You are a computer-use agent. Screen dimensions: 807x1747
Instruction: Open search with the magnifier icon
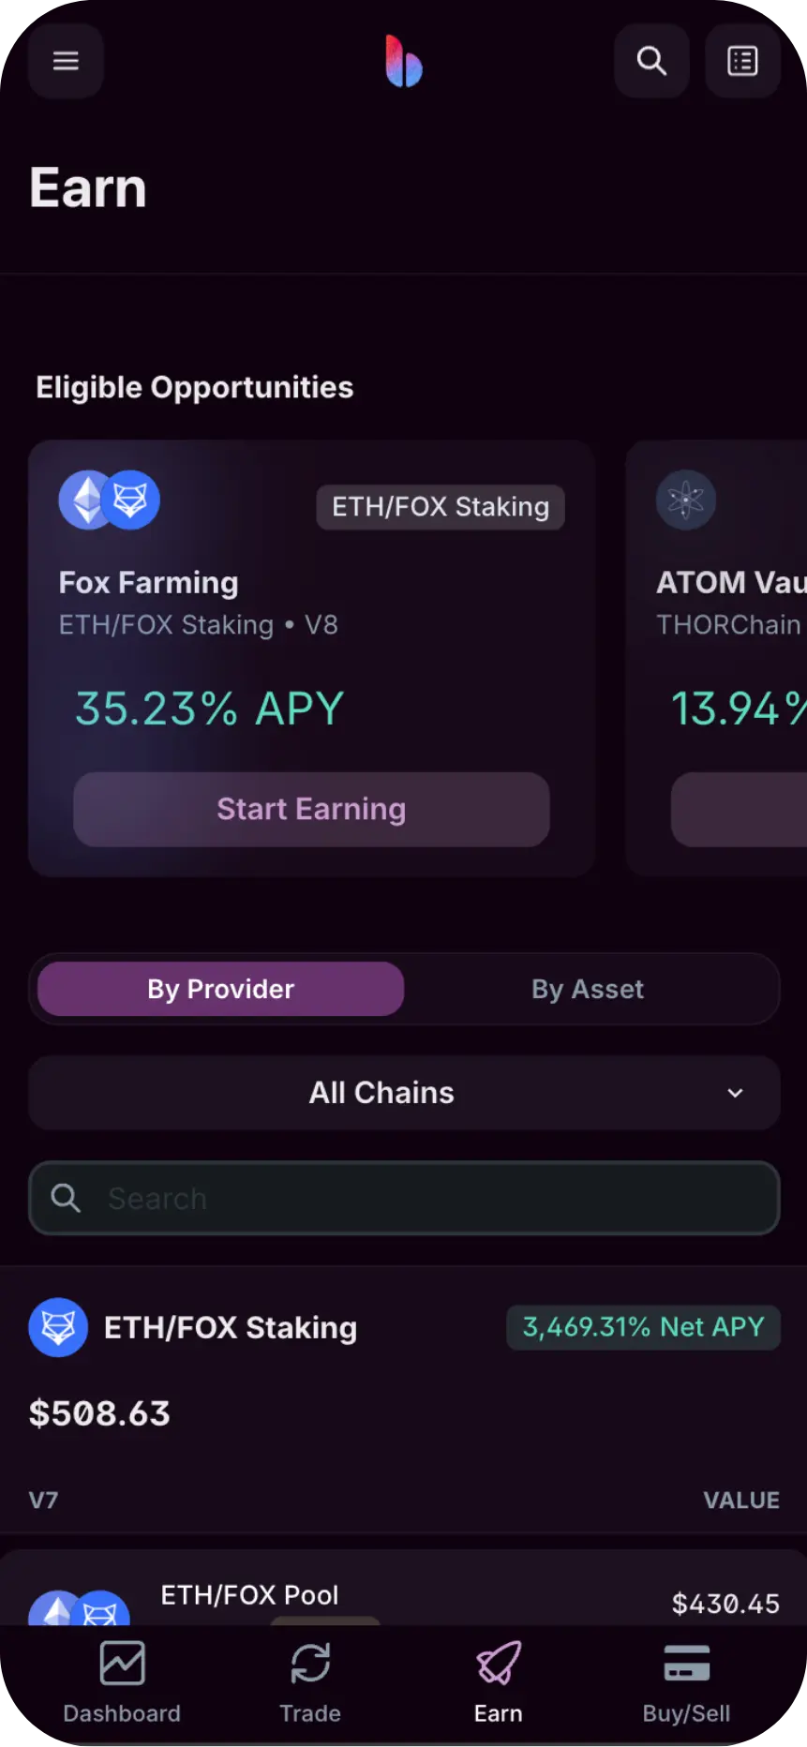pyautogui.click(x=651, y=61)
